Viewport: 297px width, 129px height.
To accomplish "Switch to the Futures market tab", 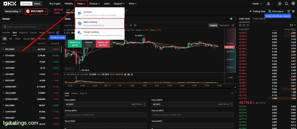I will (x=33, y=33).
